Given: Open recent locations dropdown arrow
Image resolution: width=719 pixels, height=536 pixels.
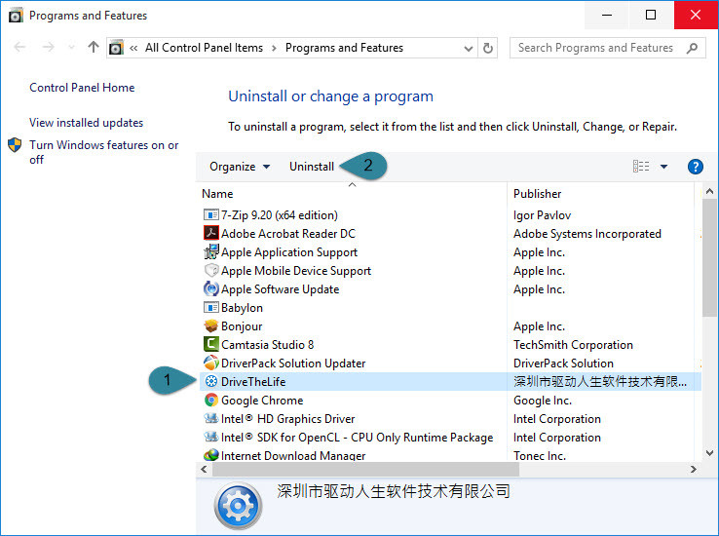Looking at the screenshot, I should [x=71, y=47].
